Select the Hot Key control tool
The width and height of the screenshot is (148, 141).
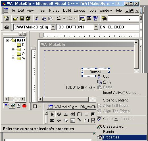click(x=66, y=121)
